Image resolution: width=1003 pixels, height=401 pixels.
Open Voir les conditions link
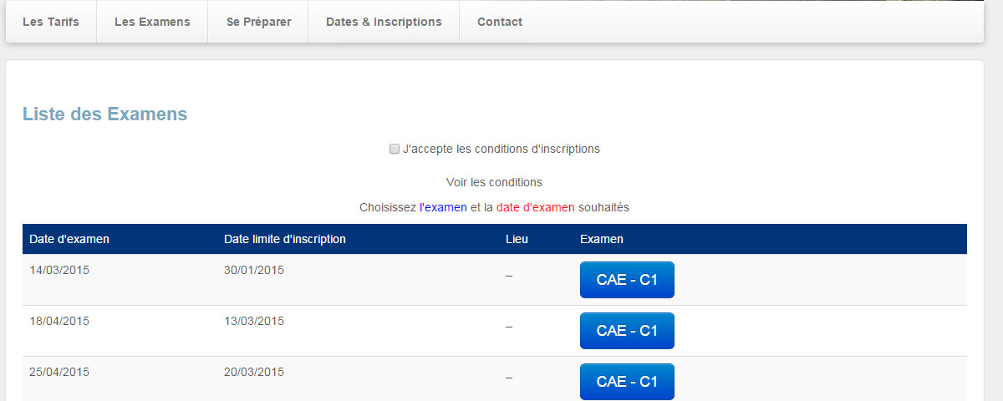(494, 182)
